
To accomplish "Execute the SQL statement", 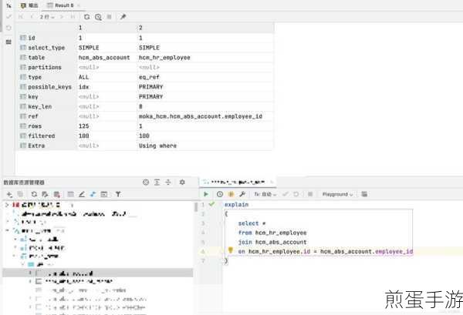I will pos(206,194).
